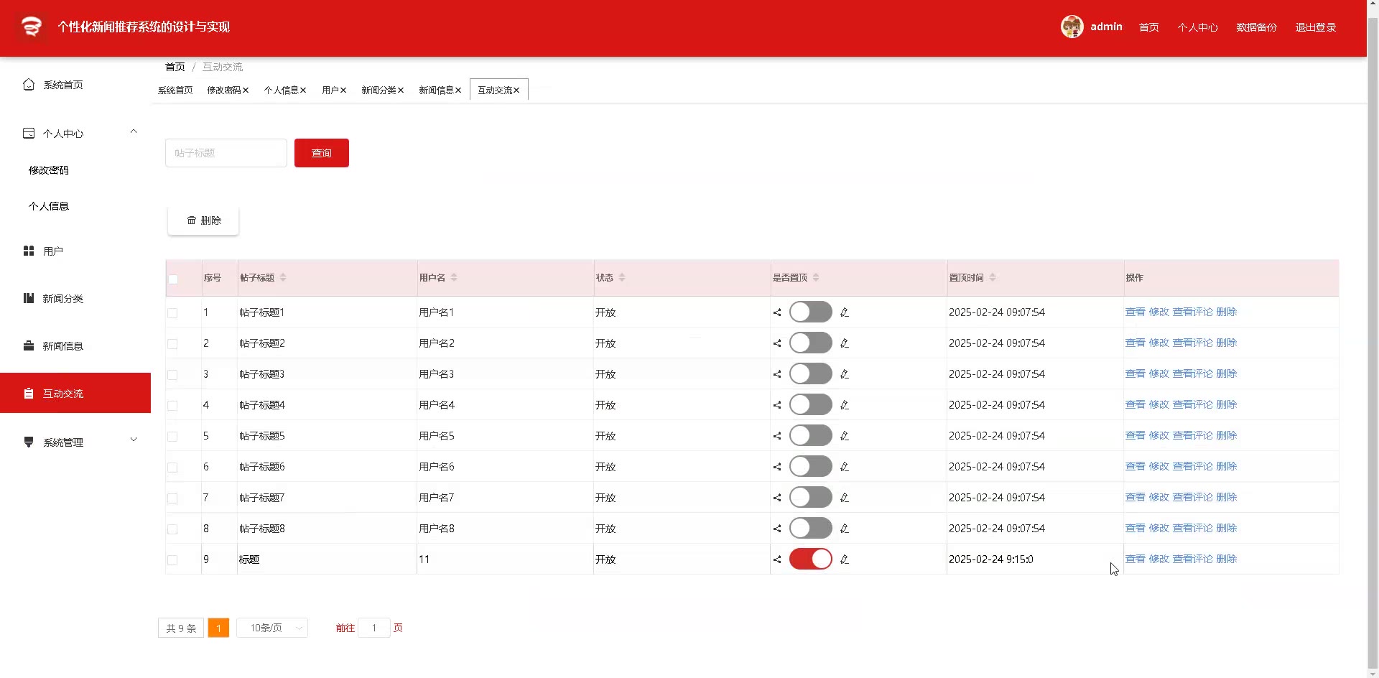
Task: Click the sort arrows on 帖子标题 column
Action: tap(283, 278)
